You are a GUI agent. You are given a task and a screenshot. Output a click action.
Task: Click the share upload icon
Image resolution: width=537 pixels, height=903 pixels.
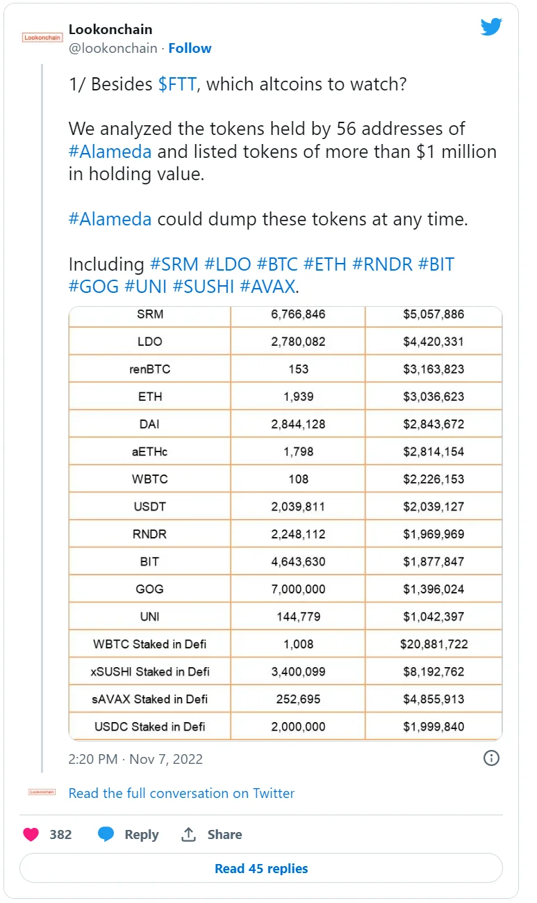pos(188,834)
